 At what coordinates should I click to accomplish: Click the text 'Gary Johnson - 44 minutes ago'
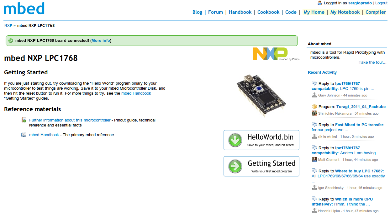pos(343,96)
